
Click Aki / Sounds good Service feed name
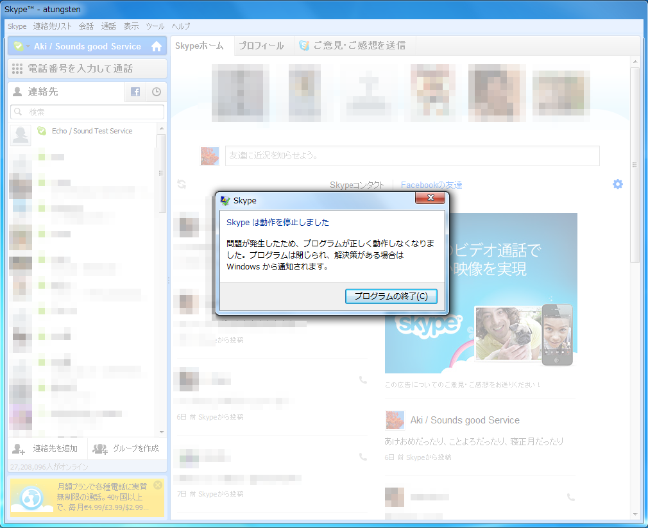tap(465, 420)
